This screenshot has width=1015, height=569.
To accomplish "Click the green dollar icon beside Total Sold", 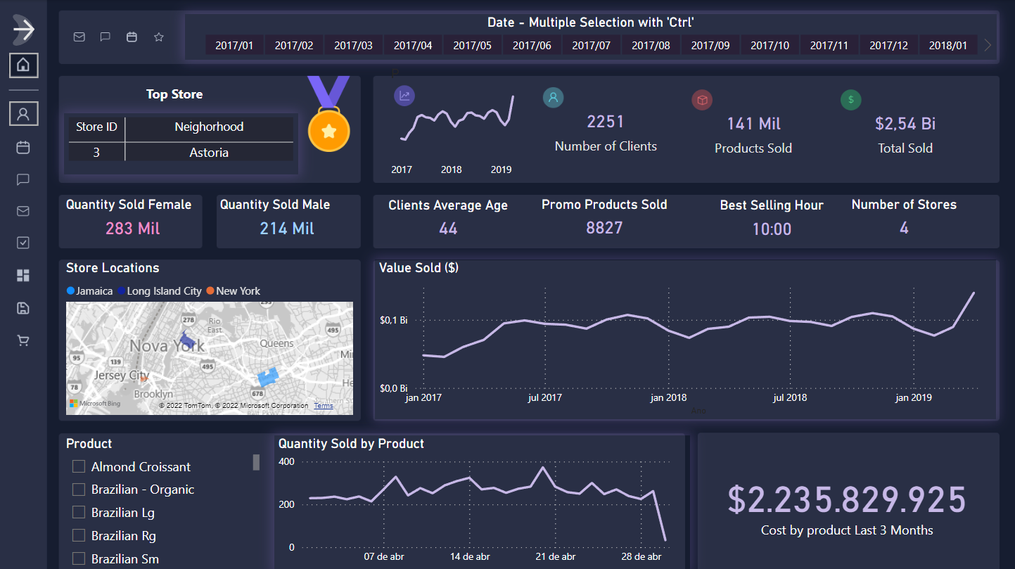I will [x=851, y=100].
